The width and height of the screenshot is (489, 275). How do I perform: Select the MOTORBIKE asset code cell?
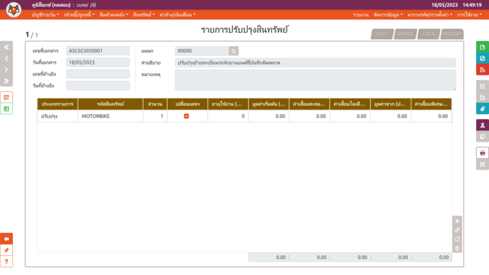click(111, 116)
